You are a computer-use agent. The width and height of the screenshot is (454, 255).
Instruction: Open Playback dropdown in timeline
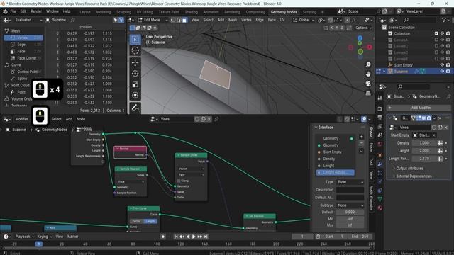coord(24,237)
